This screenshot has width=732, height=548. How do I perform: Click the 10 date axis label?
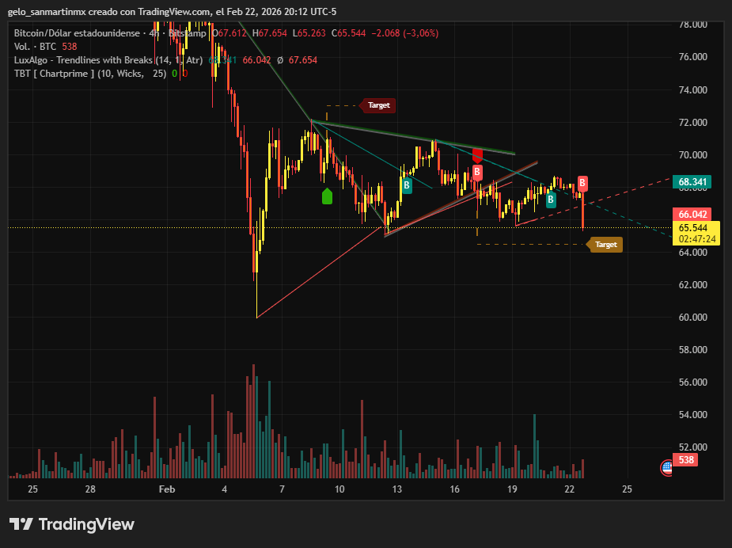pos(339,489)
